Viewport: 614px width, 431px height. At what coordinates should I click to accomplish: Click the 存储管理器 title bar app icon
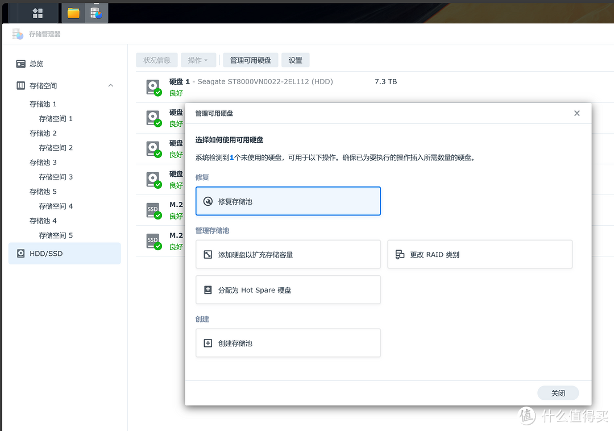tap(18, 34)
